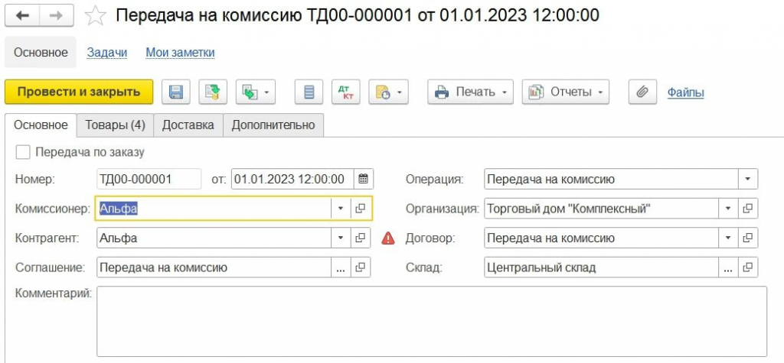This screenshot has width=784, height=363.
Task: Open the create-based-on icon menu
Action: pos(256,92)
